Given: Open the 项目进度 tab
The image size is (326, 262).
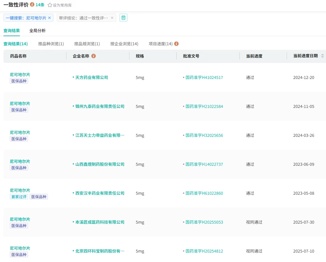Looking at the screenshot, I should coord(161,44).
